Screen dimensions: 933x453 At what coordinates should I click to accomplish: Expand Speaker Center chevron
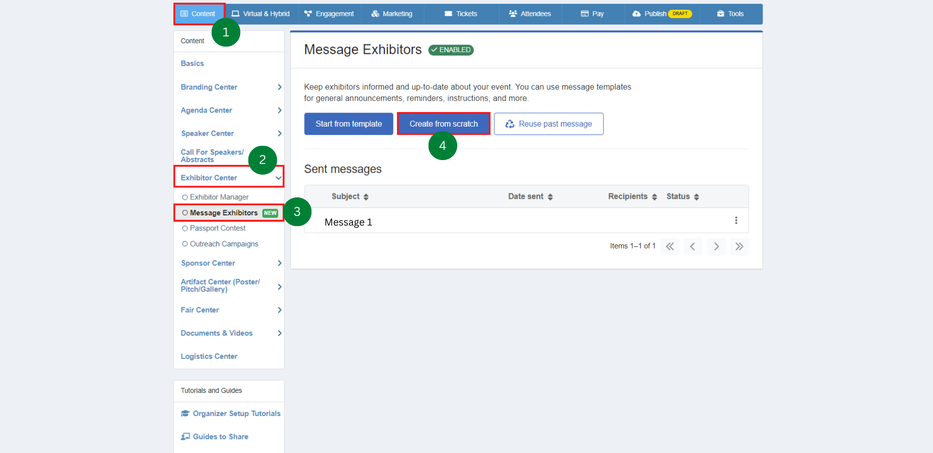(x=279, y=133)
